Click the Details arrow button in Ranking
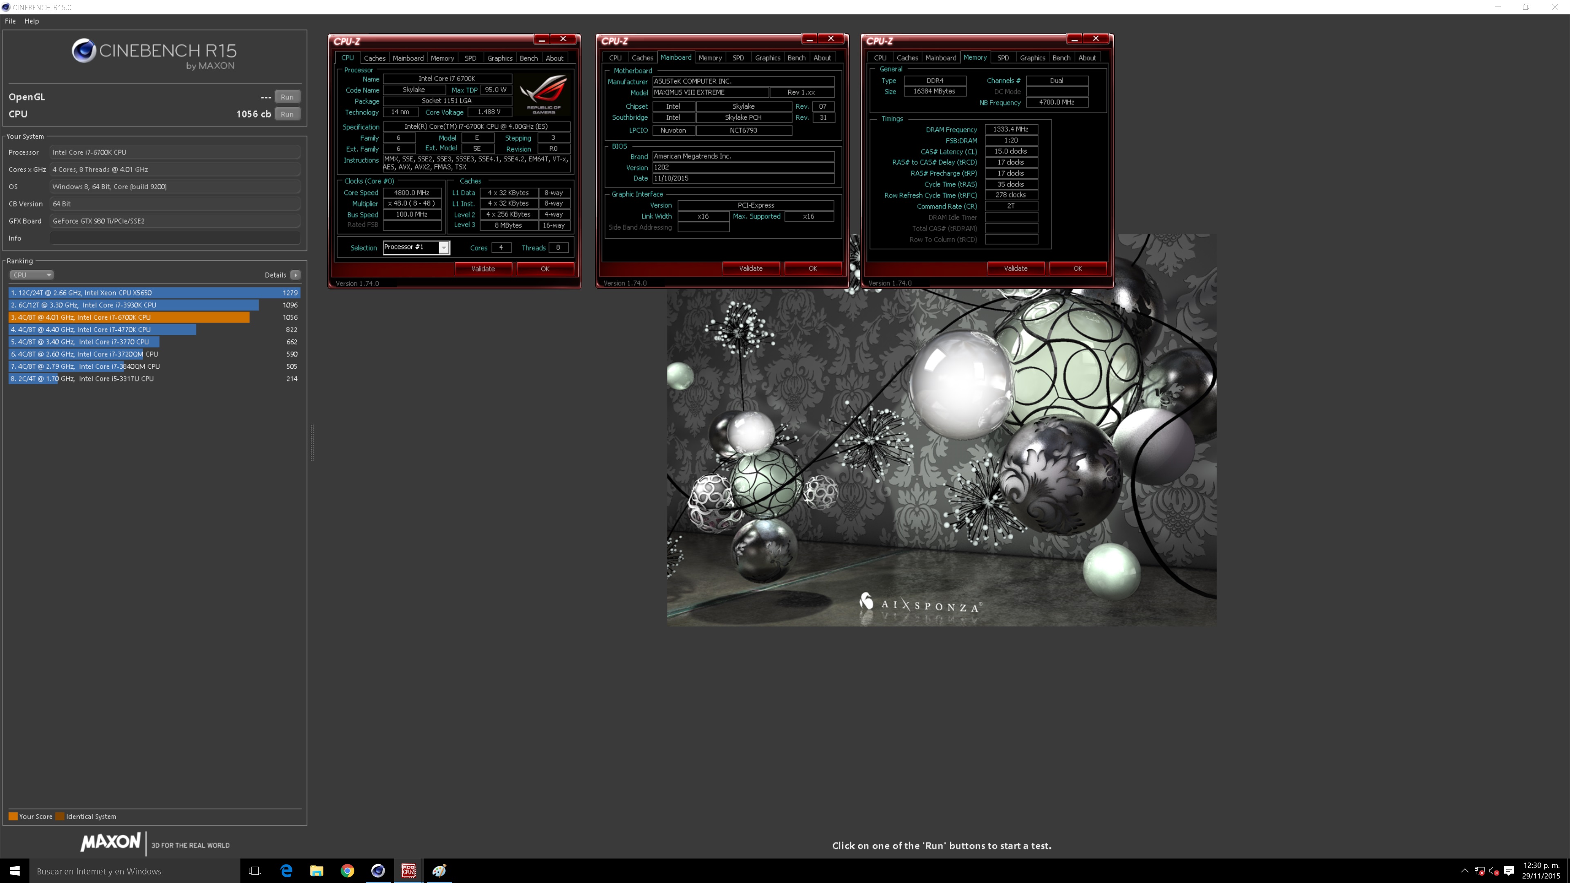 (x=296, y=275)
